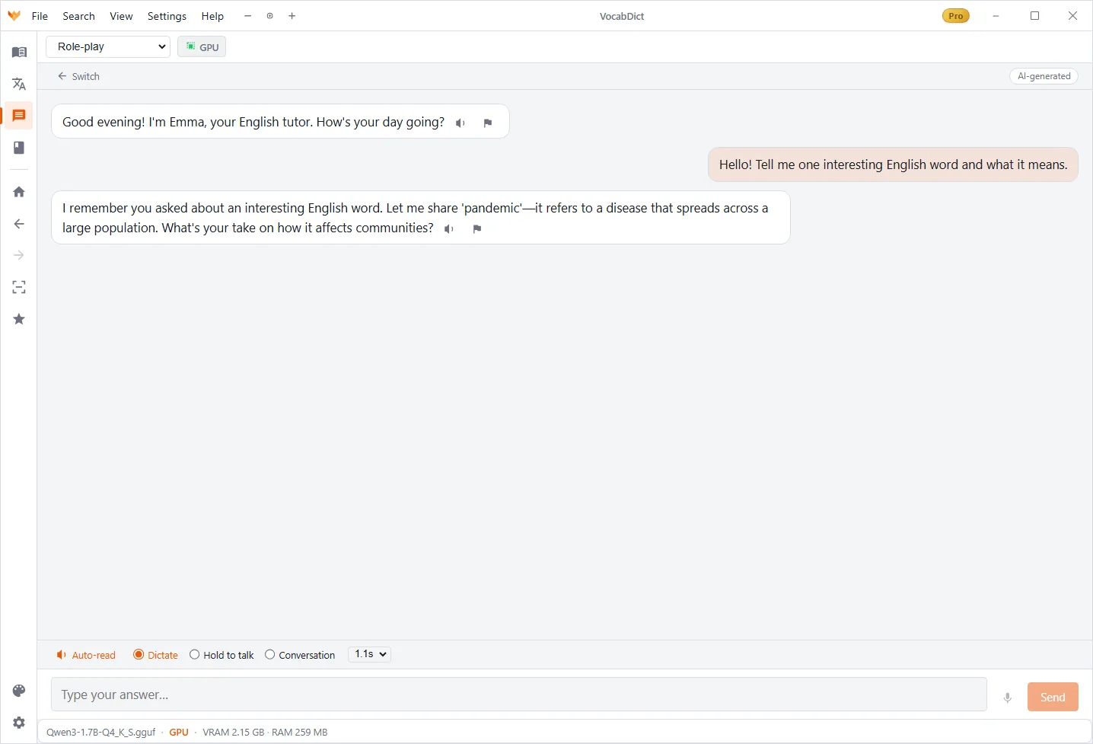
Task: Click the Send button
Action: (x=1053, y=697)
